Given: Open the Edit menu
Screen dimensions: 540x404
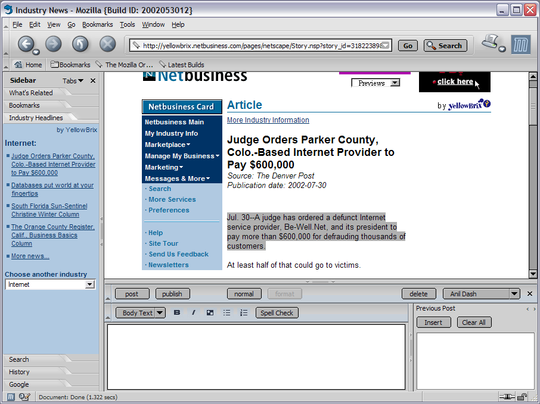Looking at the screenshot, I should 35,24.
